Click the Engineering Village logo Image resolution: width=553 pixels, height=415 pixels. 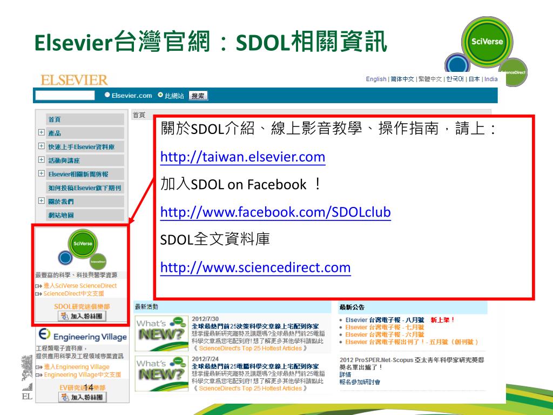[83, 334]
